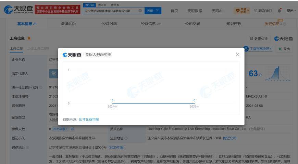
Task: Clear the company search box text
Action: [140, 11]
